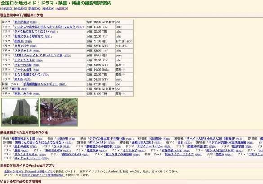View the tree-lined street photo thumbnail
The image size is (263, 184).
[x=59, y=112]
